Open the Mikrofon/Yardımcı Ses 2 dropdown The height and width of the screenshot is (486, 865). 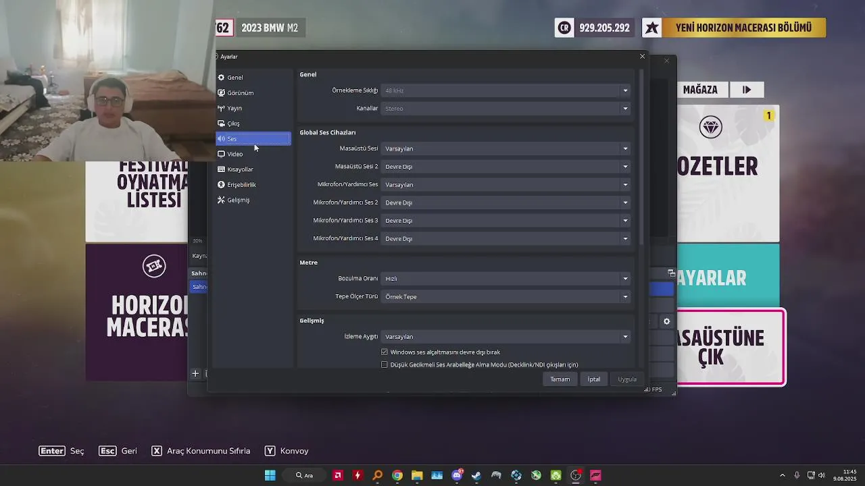pos(505,202)
